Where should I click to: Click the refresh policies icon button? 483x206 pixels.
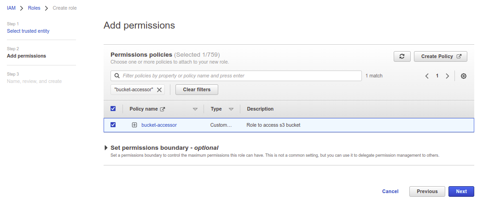click(402, 56)
